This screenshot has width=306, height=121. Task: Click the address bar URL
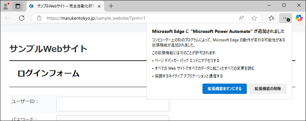tap(96, 18)
